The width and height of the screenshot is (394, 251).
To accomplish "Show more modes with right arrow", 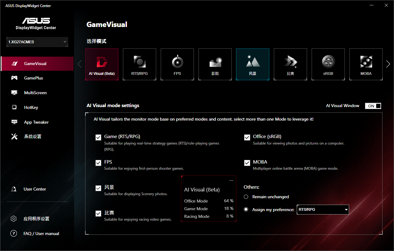I will (x=388, y=64).
